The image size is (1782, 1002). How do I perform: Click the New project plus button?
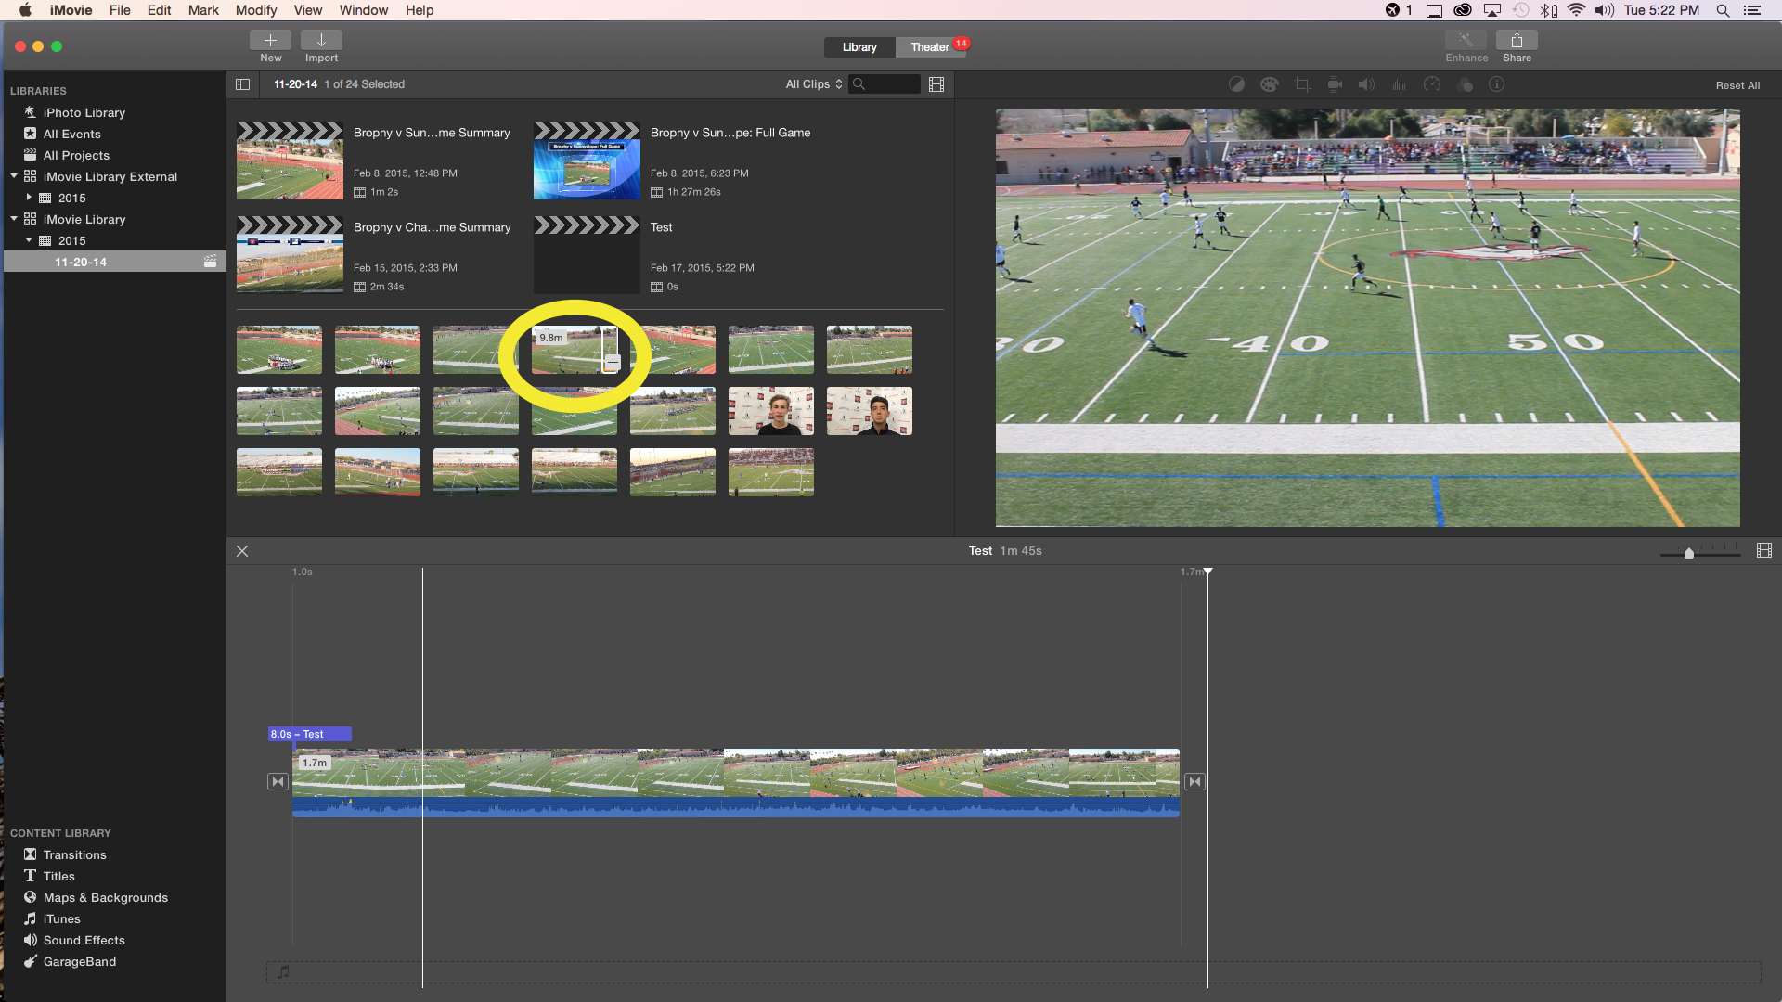(x=270, y=40)
